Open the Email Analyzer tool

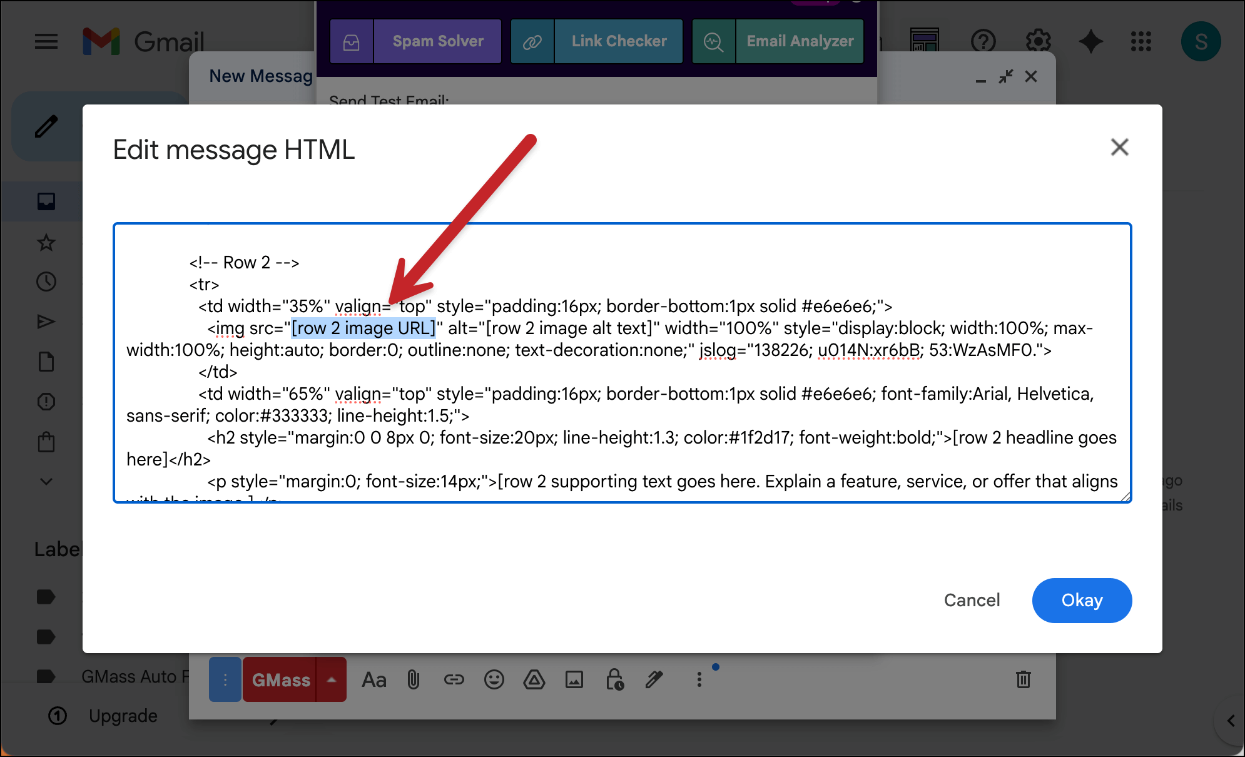[800, 41]
